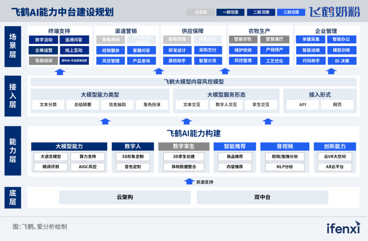Click the gray 数字孪生 column header

click(184, 146)
